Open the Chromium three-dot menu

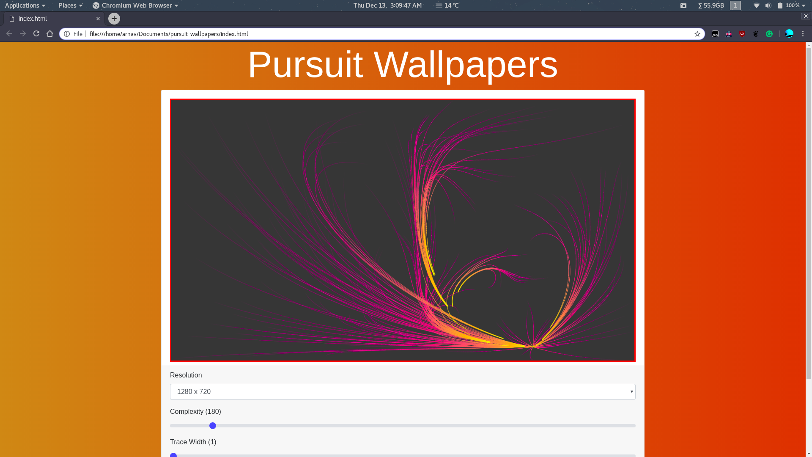point(803,34)
